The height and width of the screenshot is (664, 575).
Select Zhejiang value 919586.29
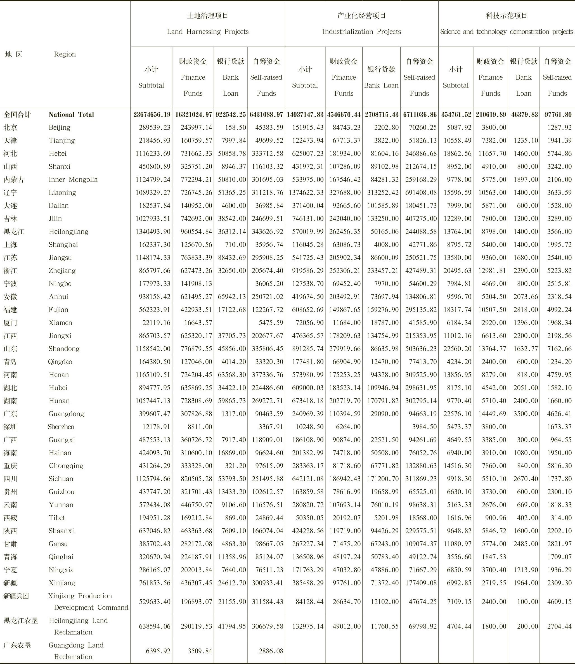click(x=308, y=271)
